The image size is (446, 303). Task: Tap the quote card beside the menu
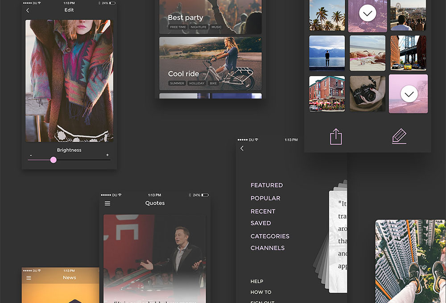tap(338, 242)
